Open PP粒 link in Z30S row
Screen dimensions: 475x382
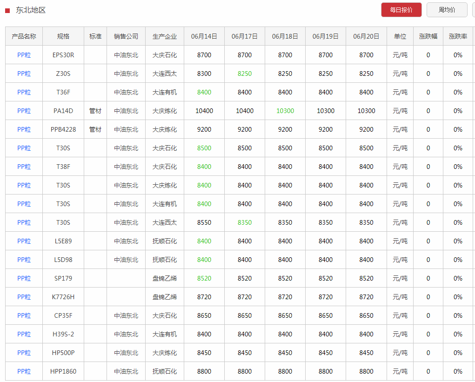(24, 74)
